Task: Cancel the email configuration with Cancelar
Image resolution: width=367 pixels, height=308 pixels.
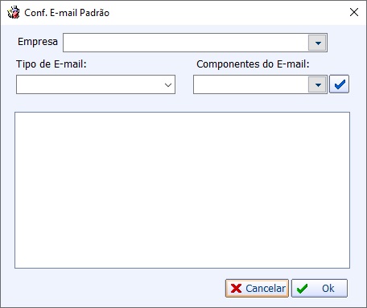Action: [257, 288]
